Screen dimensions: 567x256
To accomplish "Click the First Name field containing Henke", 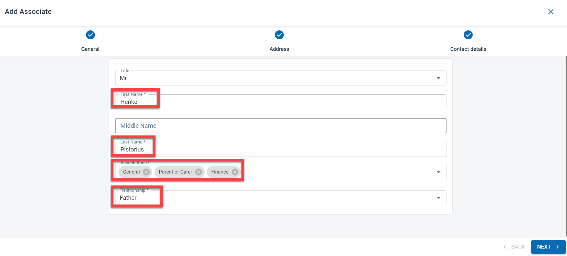I will (281, 102).
